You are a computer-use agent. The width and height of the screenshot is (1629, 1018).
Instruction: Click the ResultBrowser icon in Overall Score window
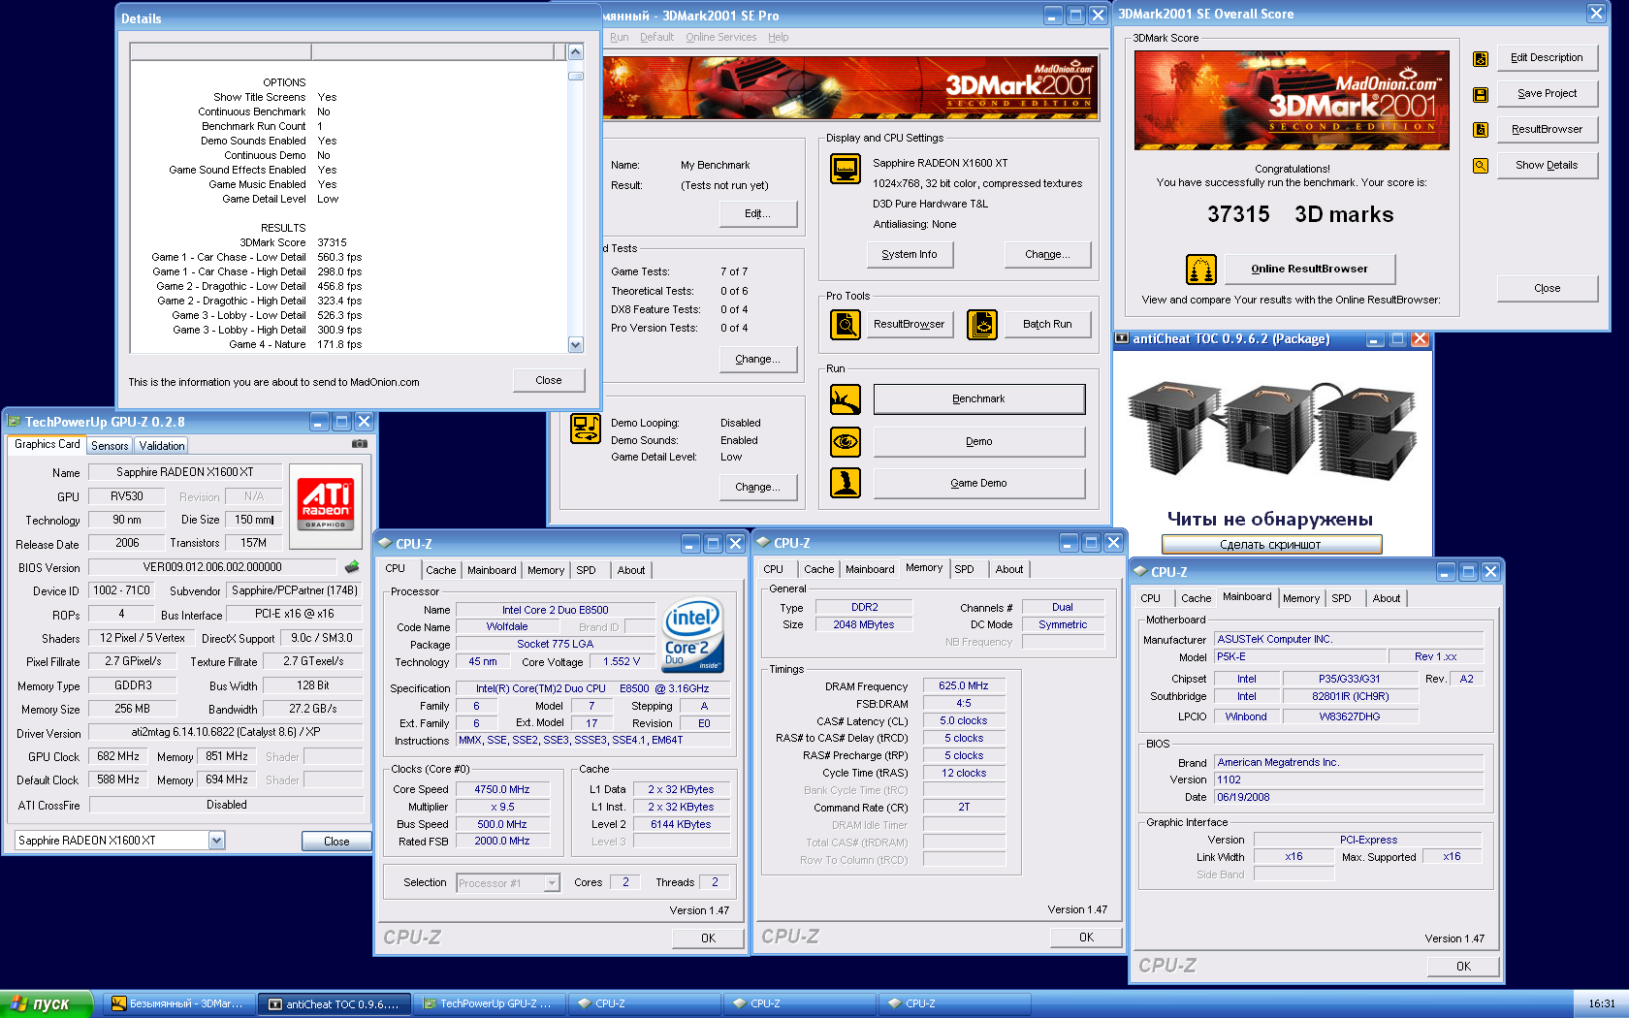click(1481, 129)
